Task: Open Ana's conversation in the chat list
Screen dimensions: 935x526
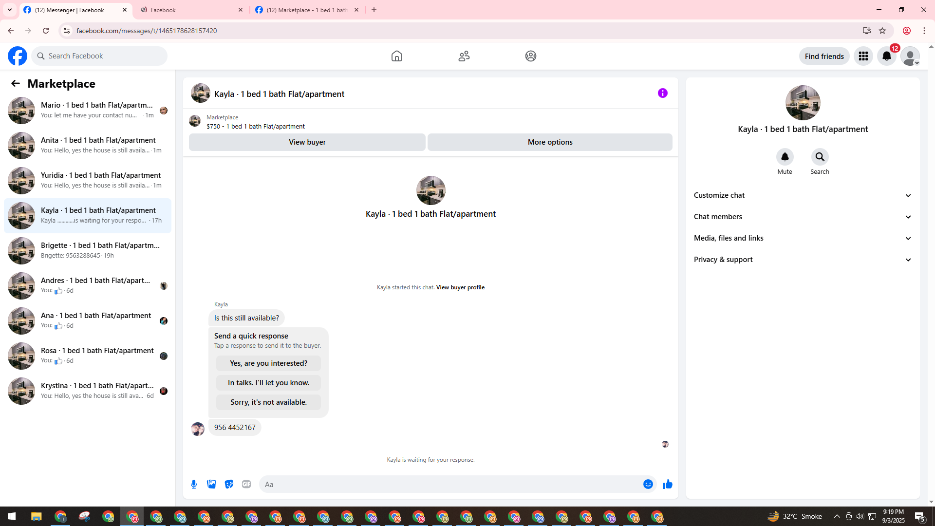Action: pyautogui.click(x=88, y=321)
